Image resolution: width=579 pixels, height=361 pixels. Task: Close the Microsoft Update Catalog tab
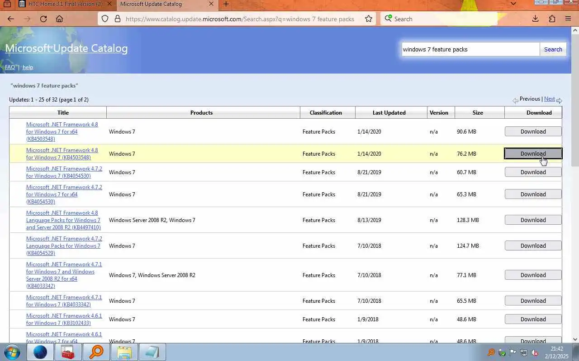pos(211,4)
